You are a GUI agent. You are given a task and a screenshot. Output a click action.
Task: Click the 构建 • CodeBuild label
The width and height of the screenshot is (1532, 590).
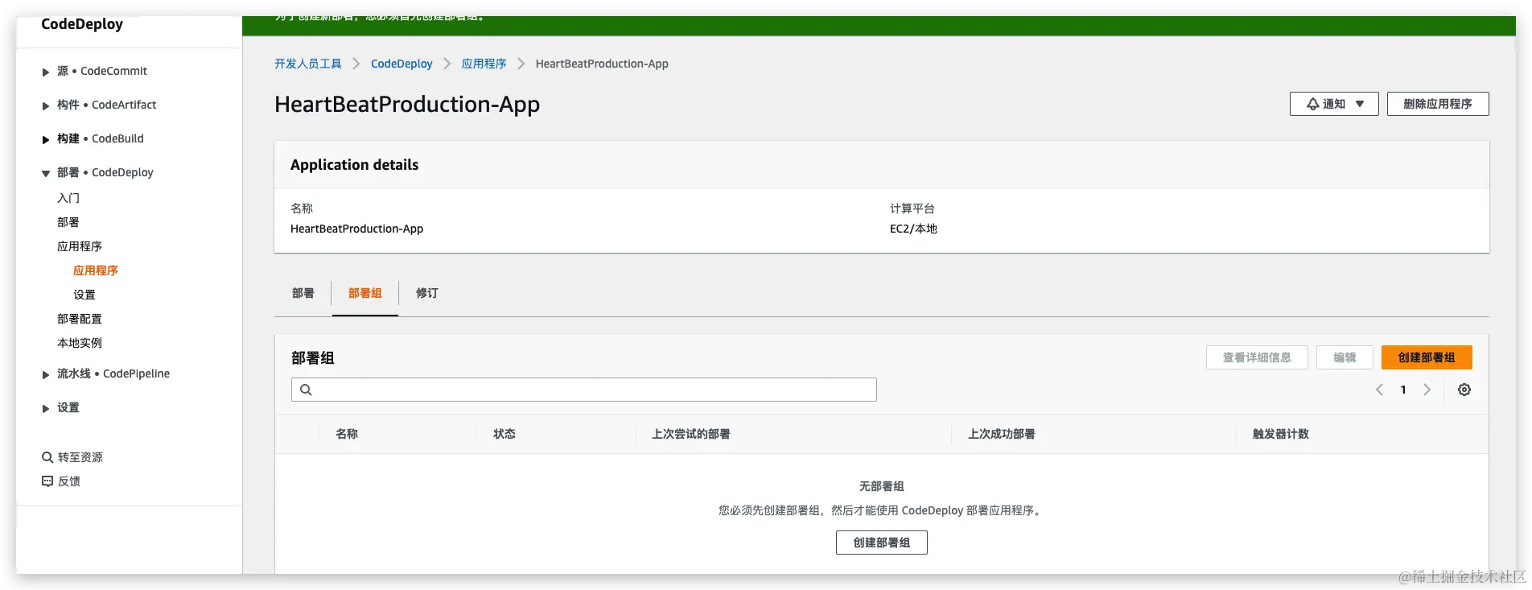pos(101,138)
